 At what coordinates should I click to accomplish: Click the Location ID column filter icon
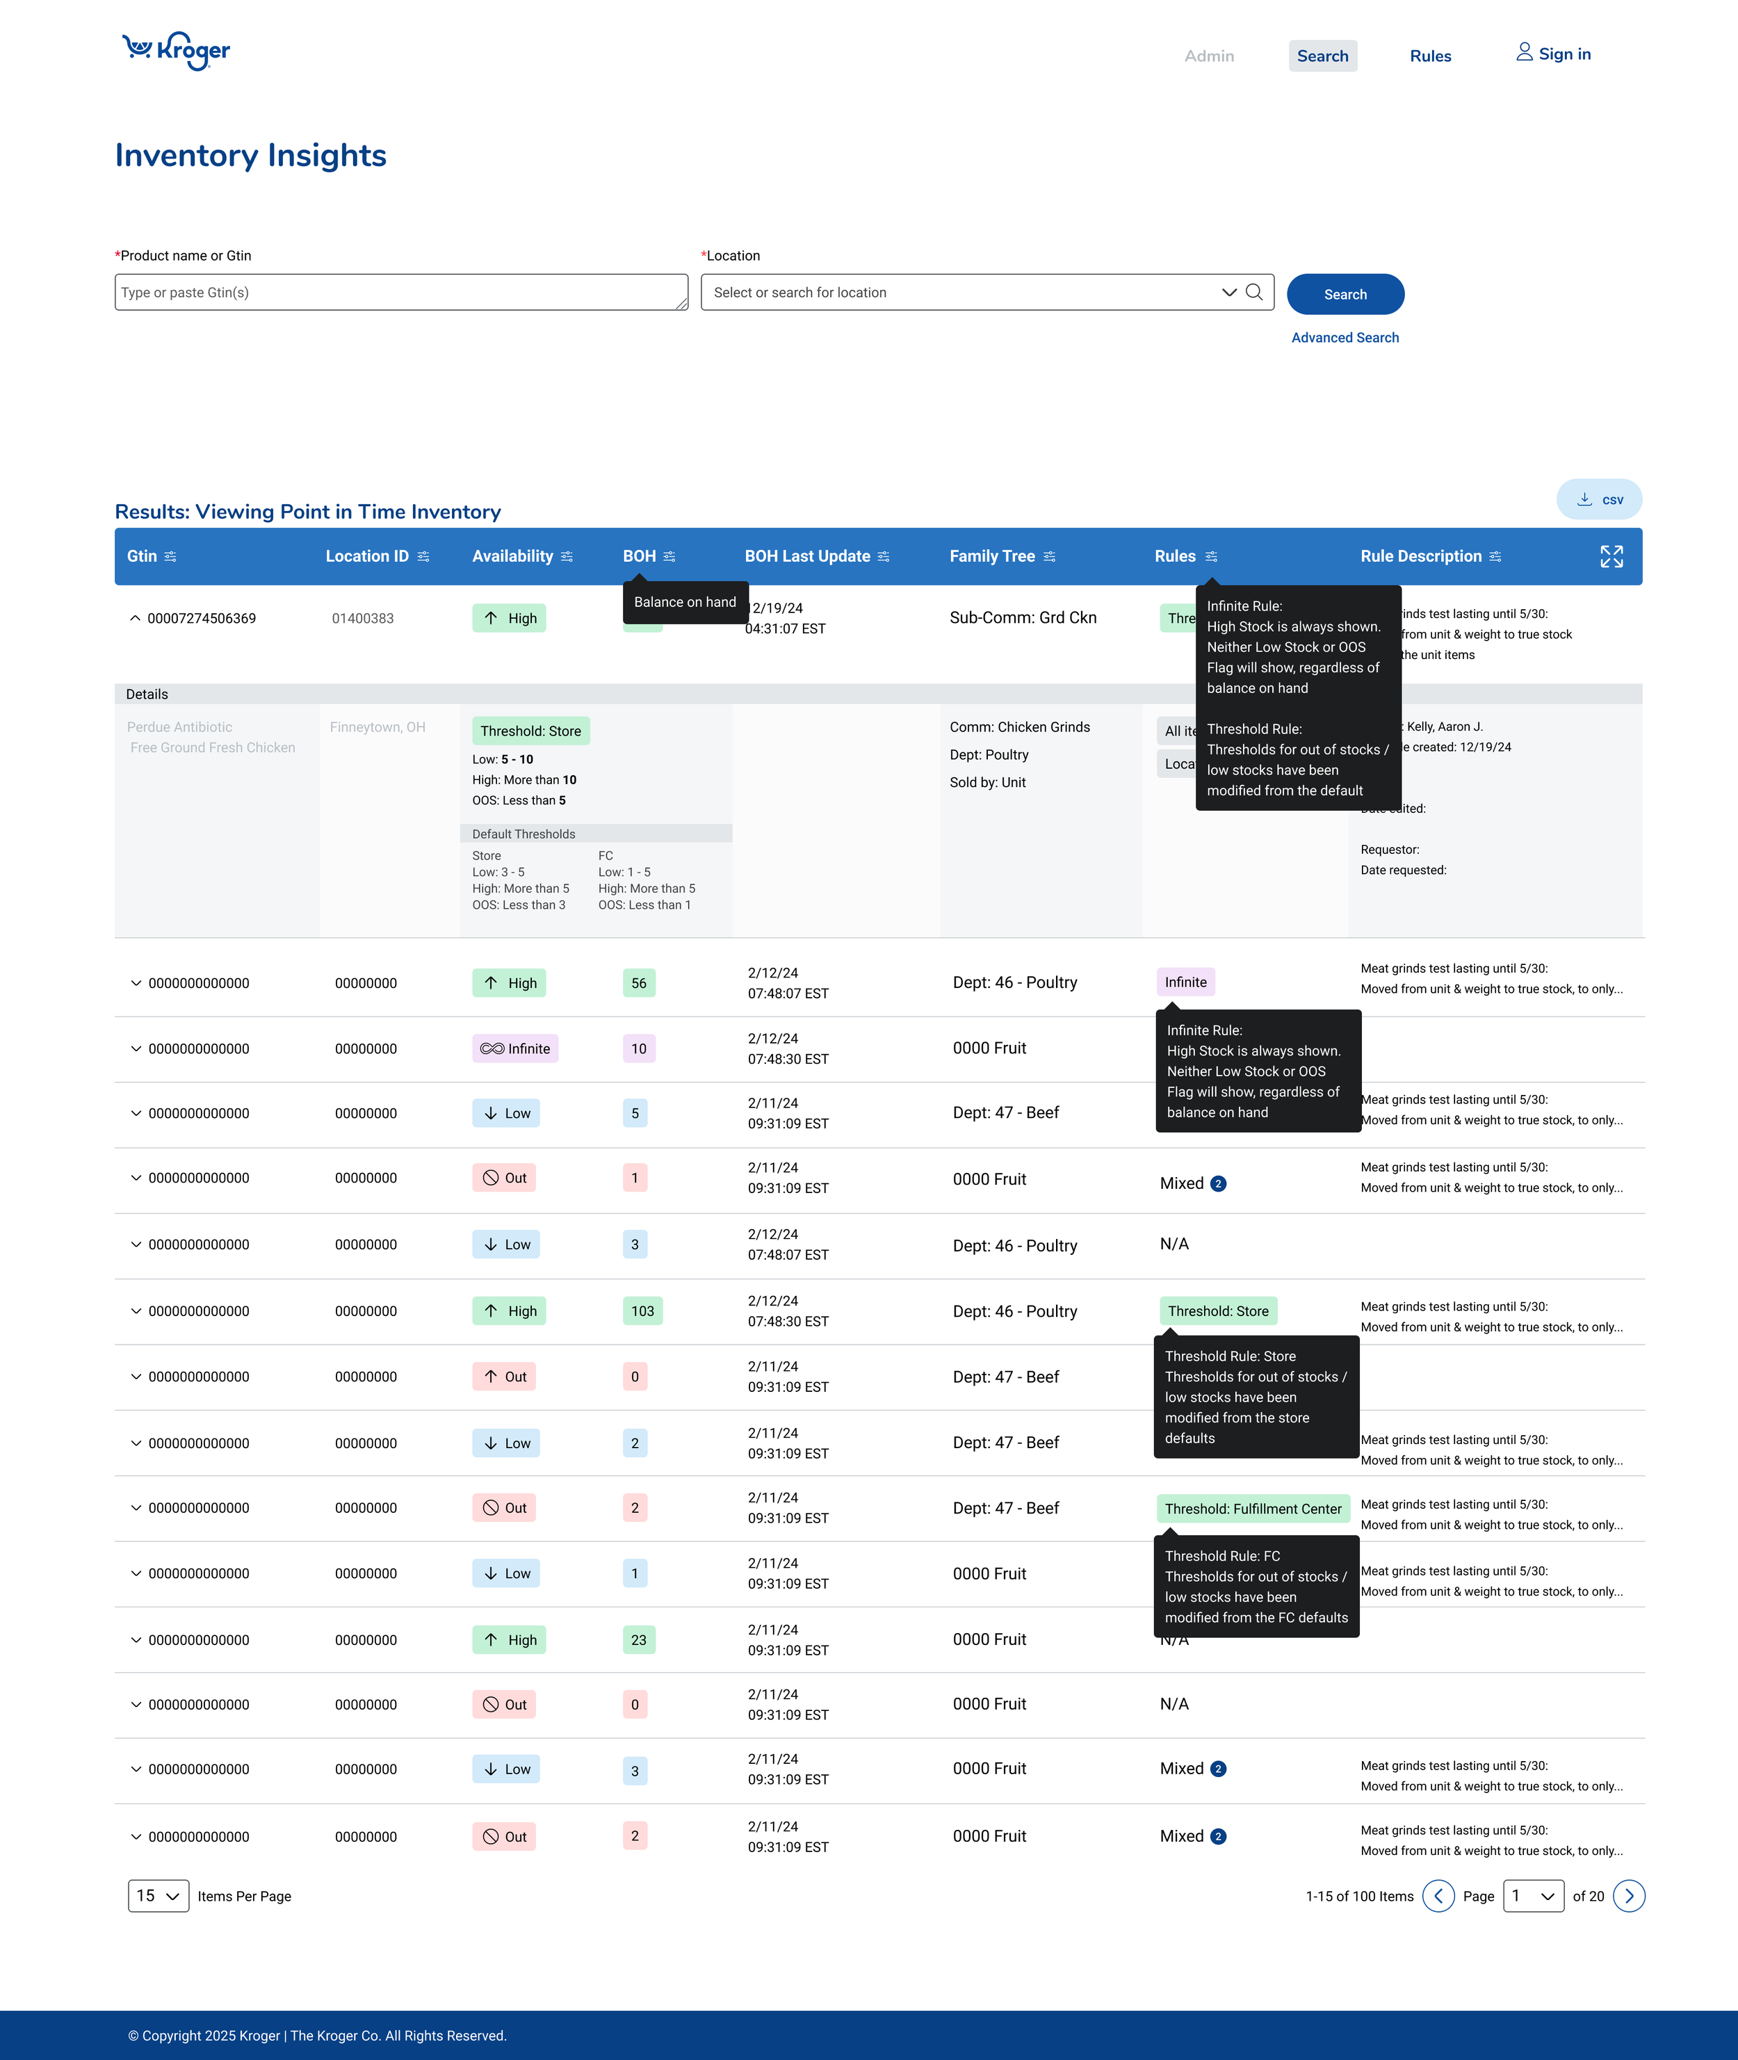point(423,557)
